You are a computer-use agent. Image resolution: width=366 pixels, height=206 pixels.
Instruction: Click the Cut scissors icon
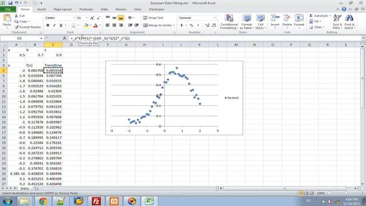[17, 15]
